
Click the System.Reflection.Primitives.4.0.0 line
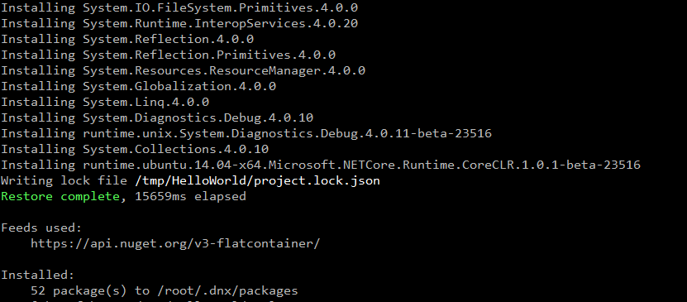169,55
